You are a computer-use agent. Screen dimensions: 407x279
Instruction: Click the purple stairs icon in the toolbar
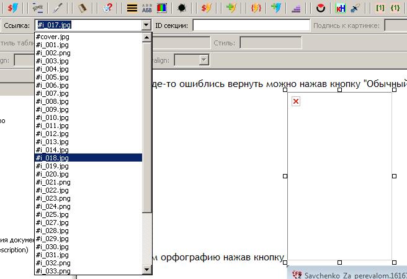(x=296, y=8)
